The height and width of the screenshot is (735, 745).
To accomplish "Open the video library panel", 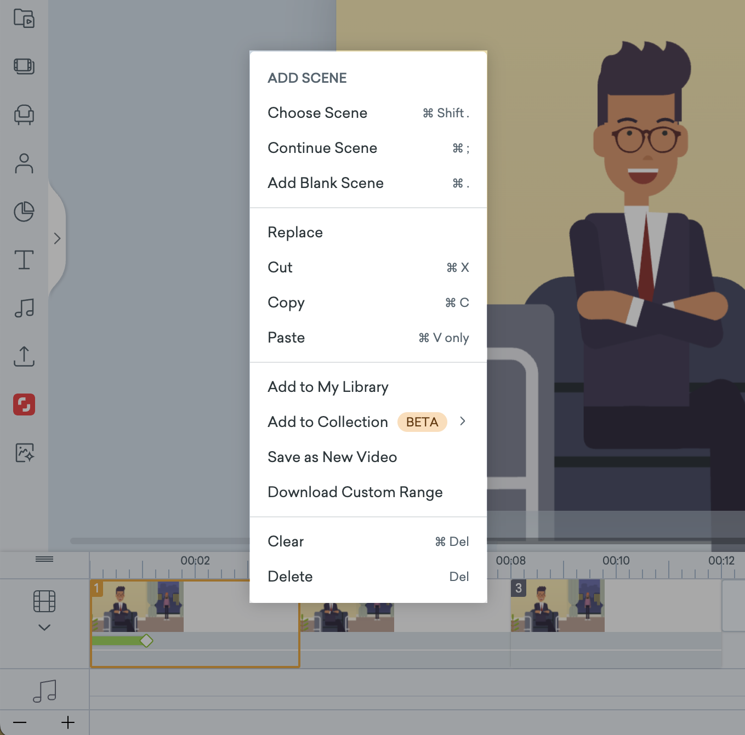I will tap(24, 18).
